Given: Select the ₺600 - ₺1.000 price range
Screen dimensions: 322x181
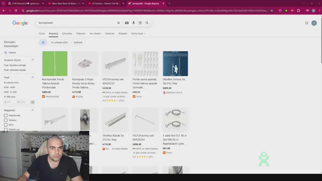Looking at the screenshot, I should pos(10,92).
